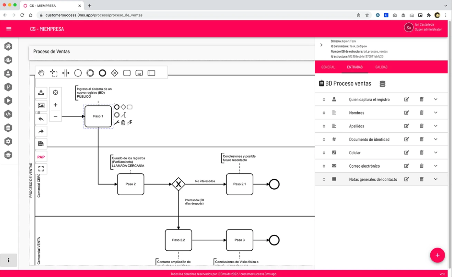Create a task from the palette
This screenshot has height=277, width=452.
pyautogui.click(x=127, y=73)
